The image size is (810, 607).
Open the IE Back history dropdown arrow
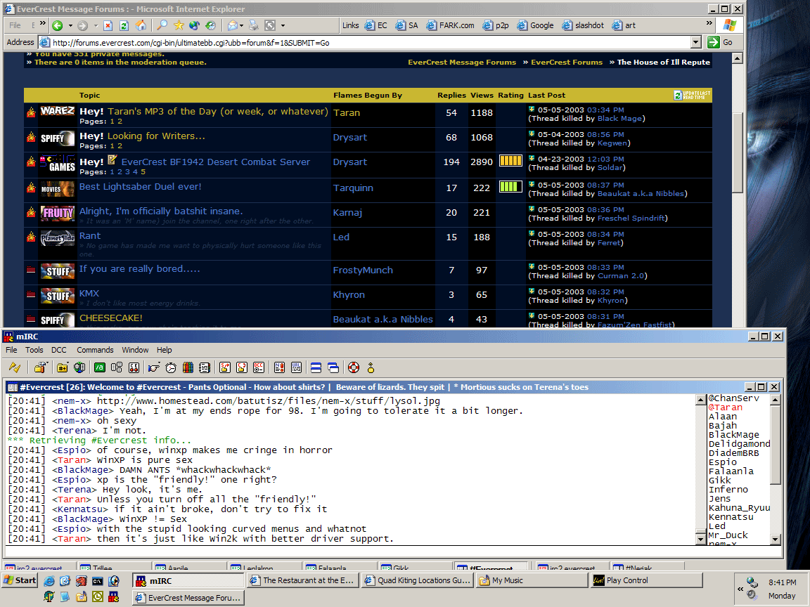(70, 25)
